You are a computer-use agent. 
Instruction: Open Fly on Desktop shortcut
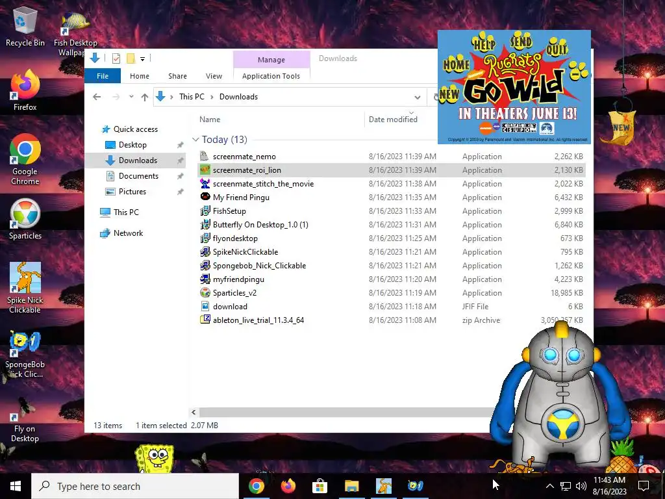(25, 420)
